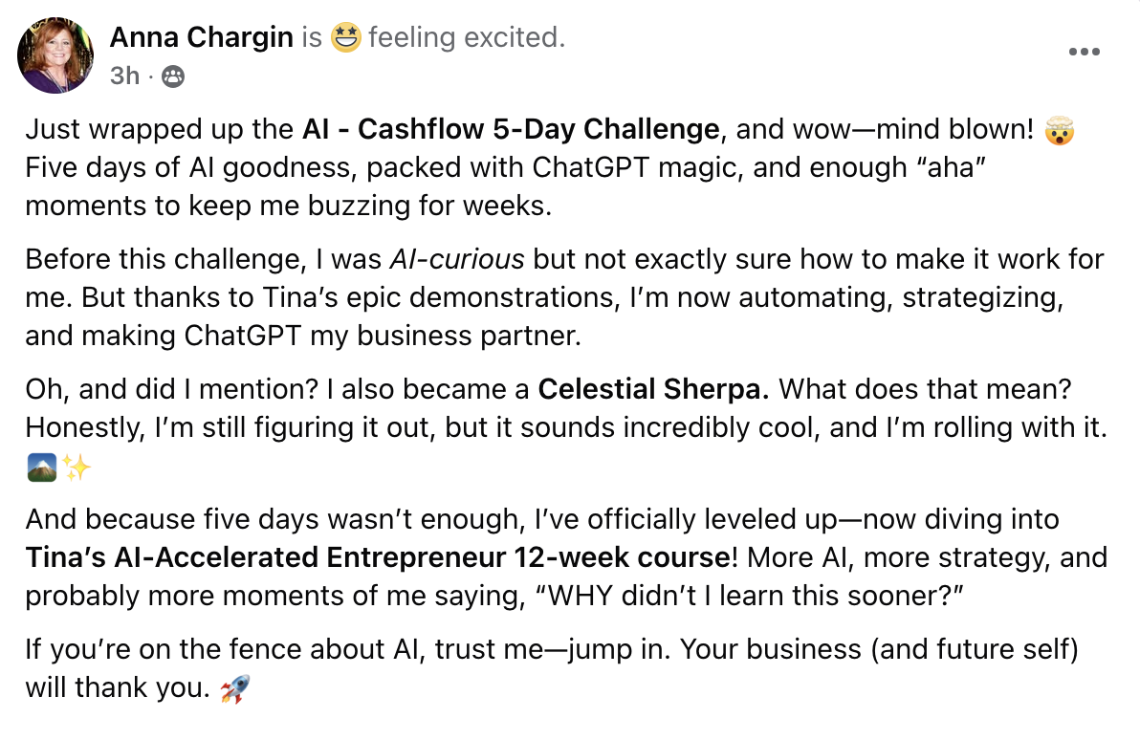Click the rocket emoji ending the post

235,688
